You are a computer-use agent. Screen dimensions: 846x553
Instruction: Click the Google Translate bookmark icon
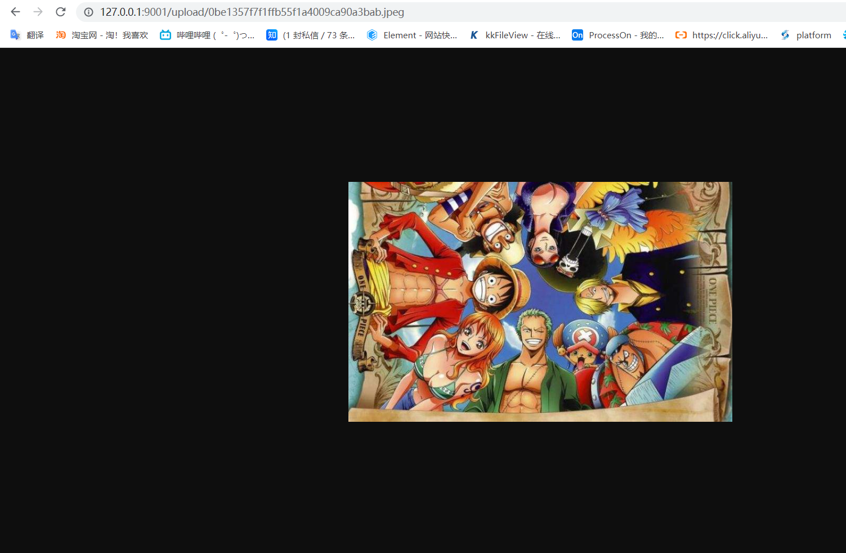(15, 35)
